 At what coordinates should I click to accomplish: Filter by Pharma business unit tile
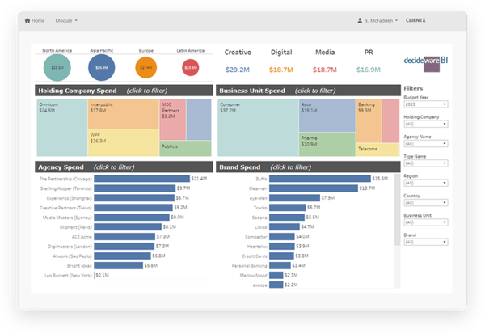327,145
